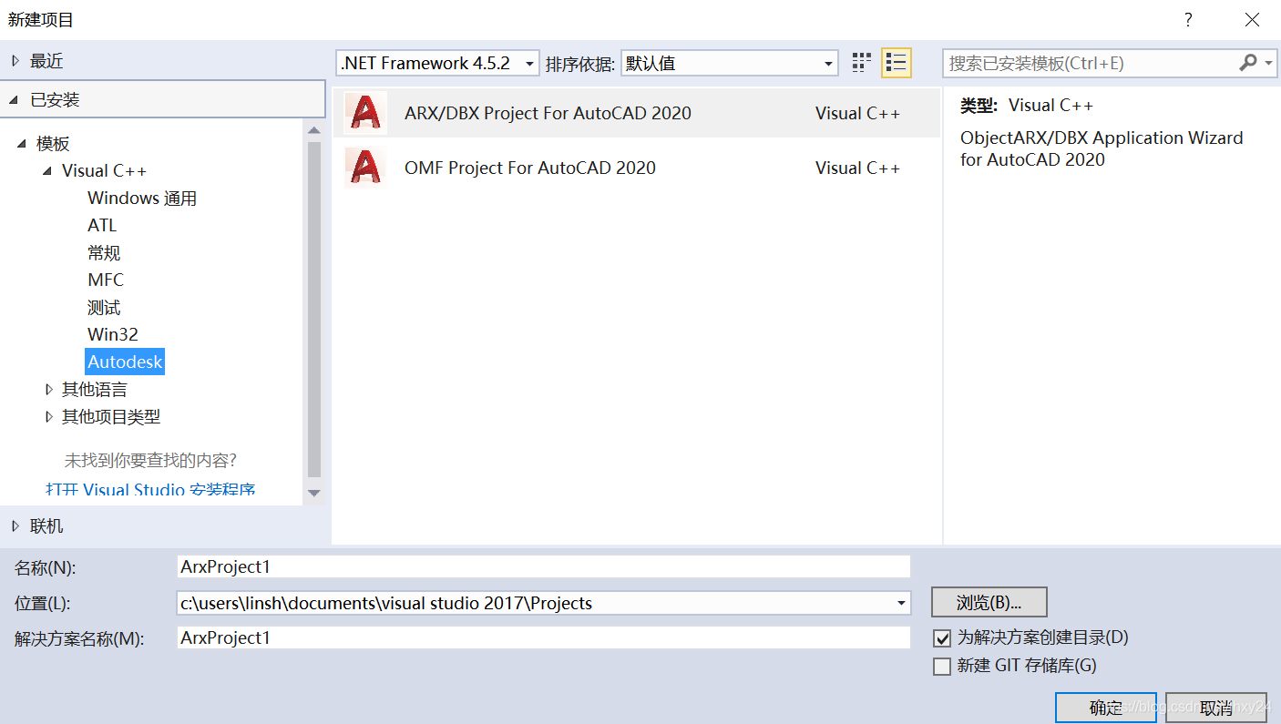Choose ARX/DBX Project For AutoCAD 2020
This screenshot has width=1281, height=724.
(636, 113)
